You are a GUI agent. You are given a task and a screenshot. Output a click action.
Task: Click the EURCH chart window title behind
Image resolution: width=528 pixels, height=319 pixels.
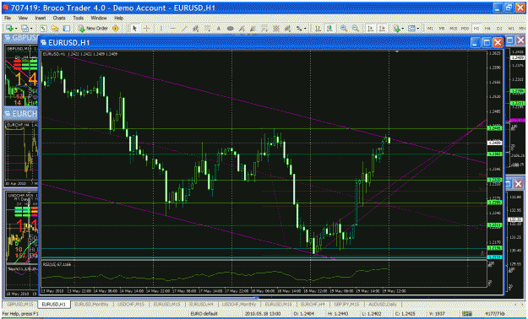[21, 114]
